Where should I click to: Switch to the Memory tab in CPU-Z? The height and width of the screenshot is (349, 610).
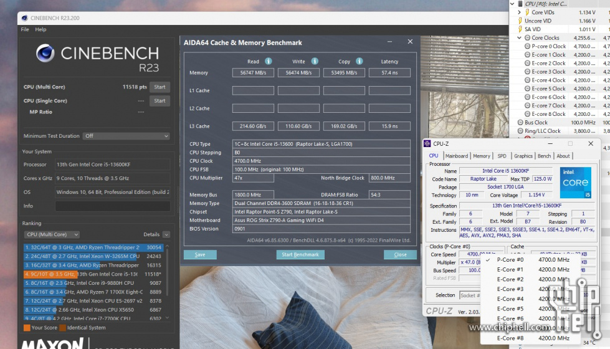482,156
